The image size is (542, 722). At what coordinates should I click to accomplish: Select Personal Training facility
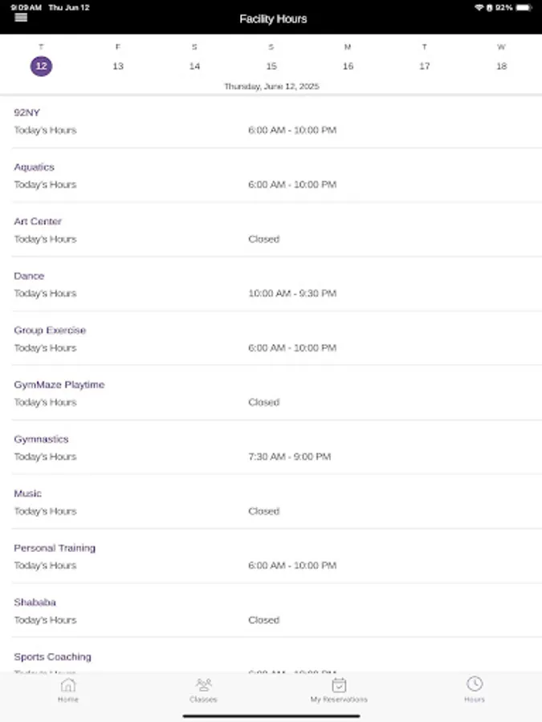tap(271, 556)
